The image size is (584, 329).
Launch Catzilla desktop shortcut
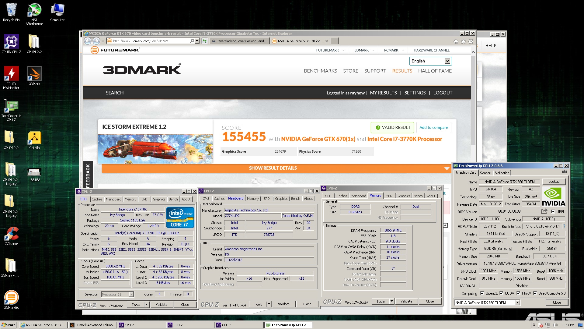34,140
